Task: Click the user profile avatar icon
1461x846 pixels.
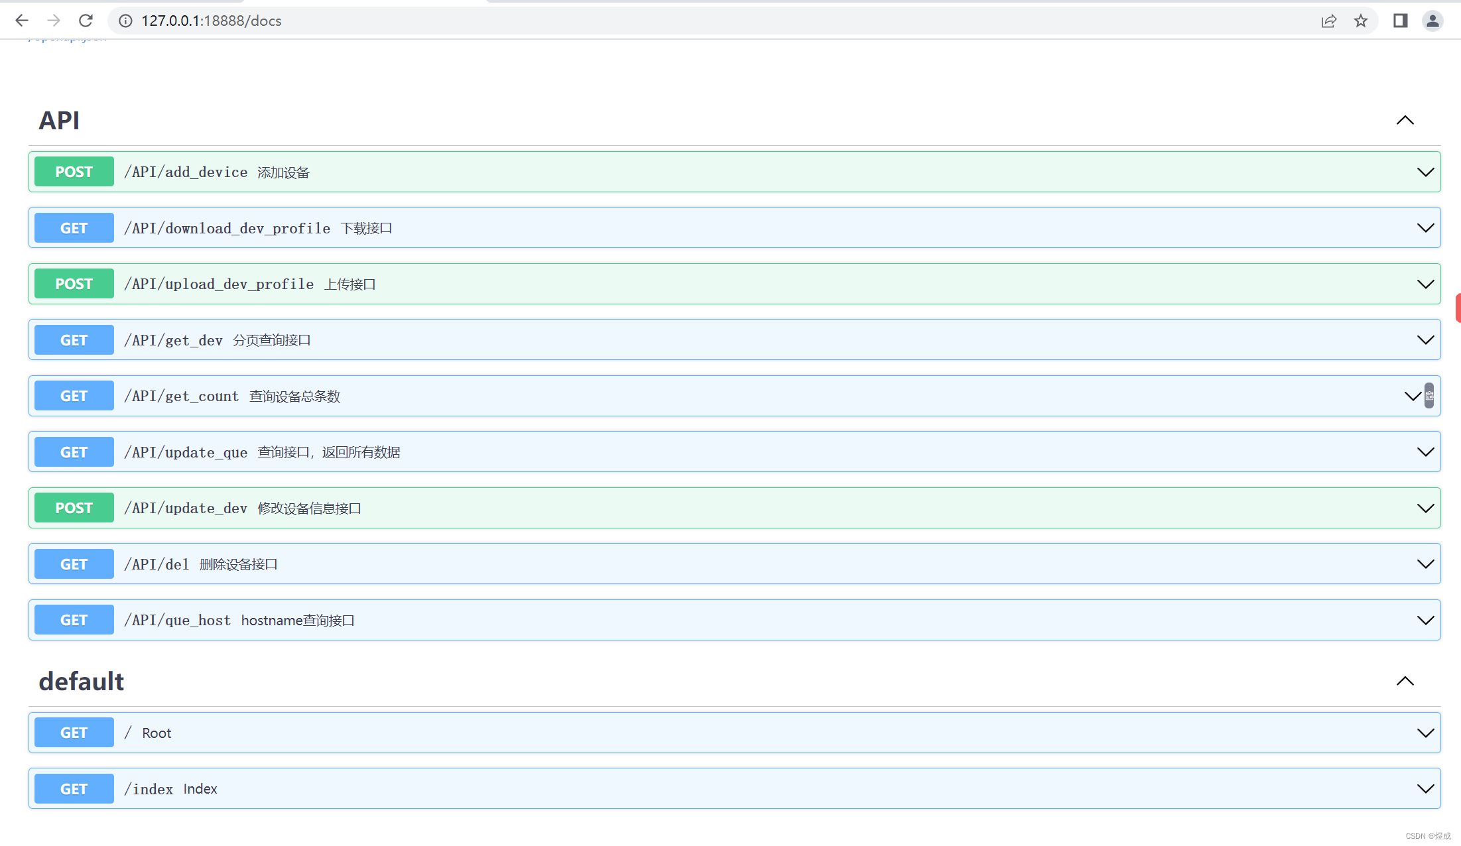Action: 1432,21
